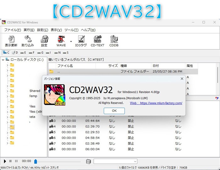Viewport: 220px width, 170px height.
Task: Stop playback with the stop button
Action: pyautogui.click(x=10, y=161)
